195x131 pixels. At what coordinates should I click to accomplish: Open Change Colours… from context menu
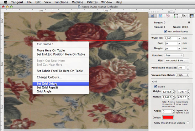[x=61, y=77]
